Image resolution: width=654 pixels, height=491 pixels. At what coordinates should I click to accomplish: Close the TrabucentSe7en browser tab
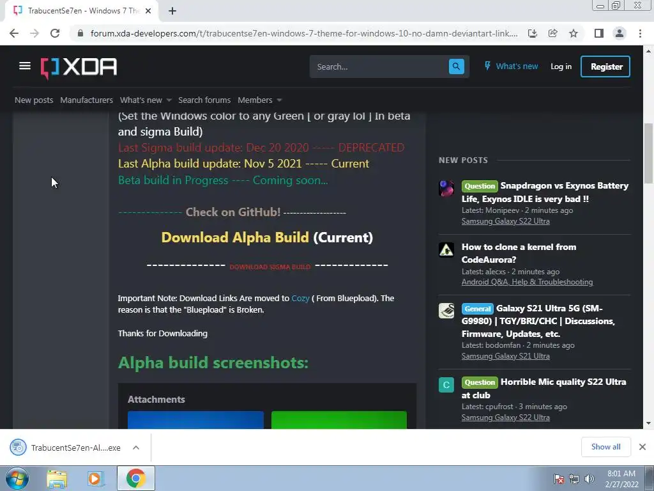(x=148, y=11)
